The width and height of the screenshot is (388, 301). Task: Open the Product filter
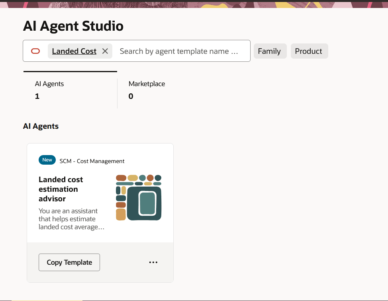click(x=309, y=51)
